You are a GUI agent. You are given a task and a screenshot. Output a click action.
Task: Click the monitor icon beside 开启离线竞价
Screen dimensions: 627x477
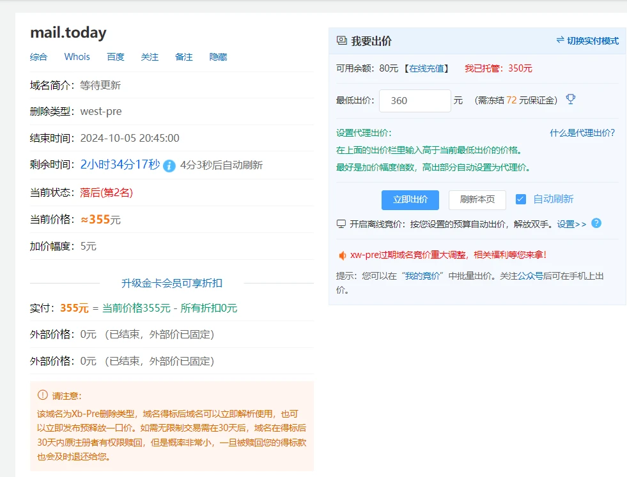pyautogui.click(x=341, y=224)
